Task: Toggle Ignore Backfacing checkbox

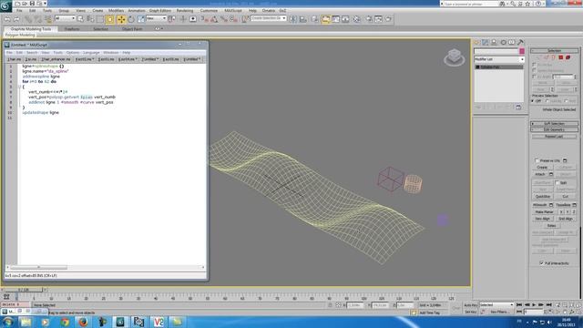Action: point(535,71)
